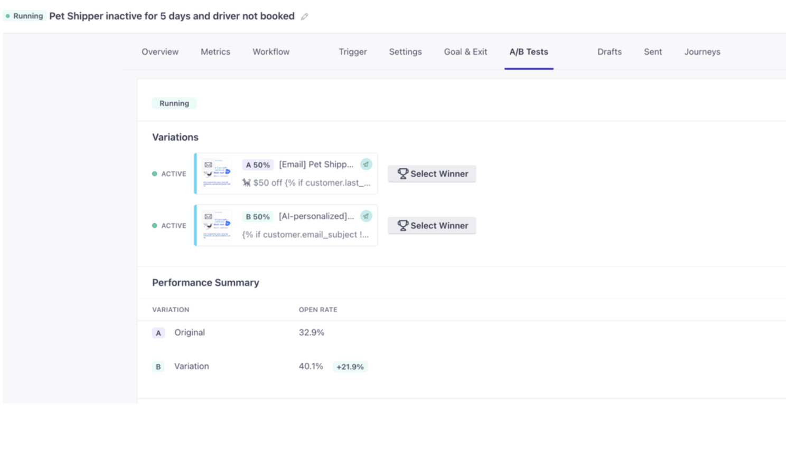Click the B badge beside Variation

[158, 367]
